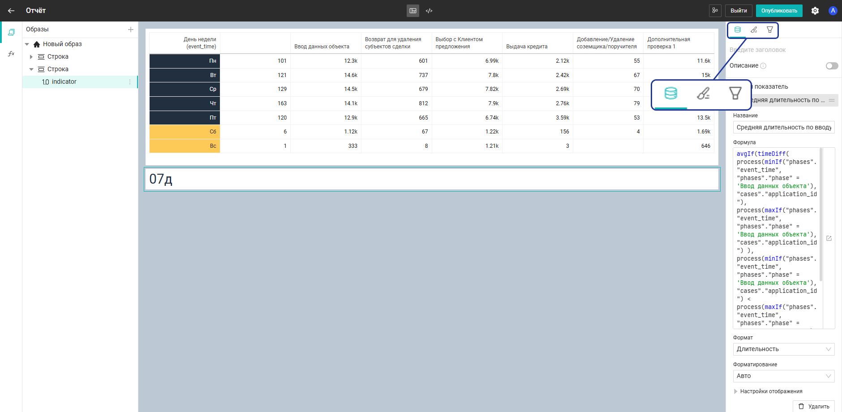Viewport: 842px width, 412px height.
Task: Switch to visual layout view icon
Action: coord(413,11)
